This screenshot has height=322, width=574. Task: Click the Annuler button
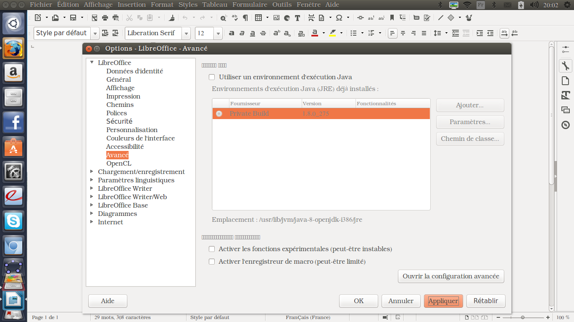coord(401,301)
